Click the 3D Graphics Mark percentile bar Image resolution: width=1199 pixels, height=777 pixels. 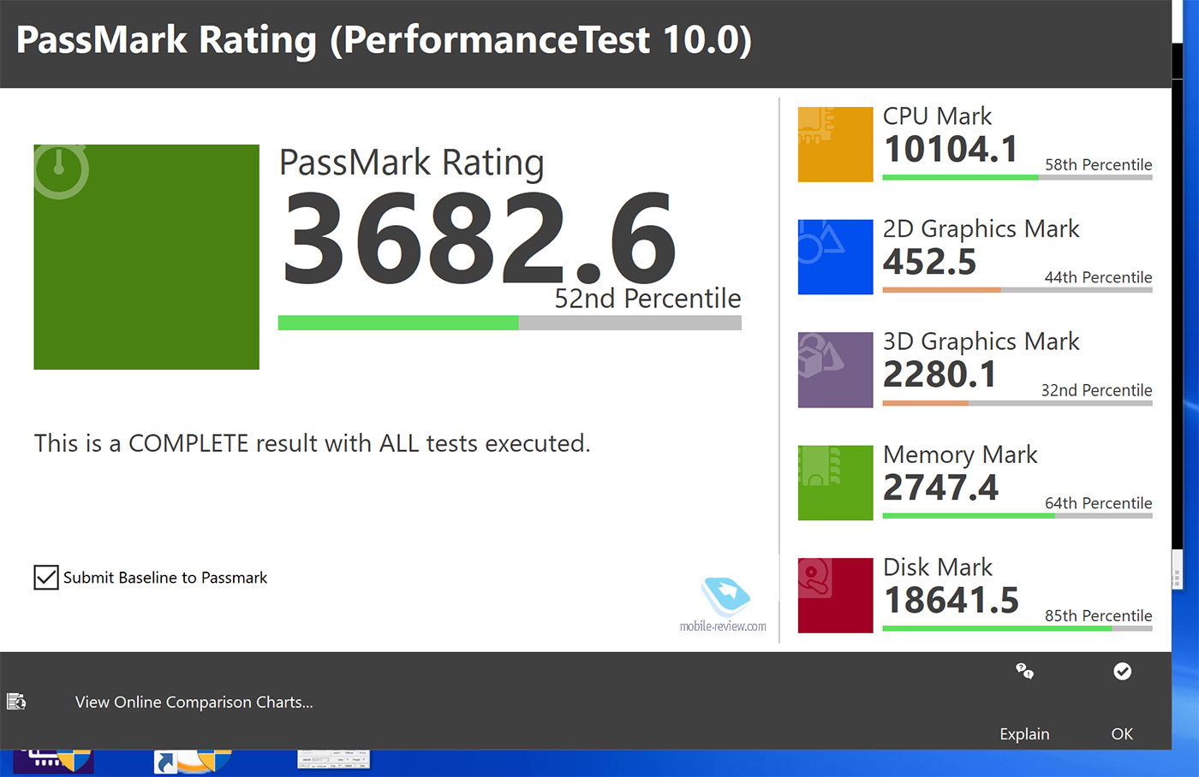[x=1017, y=403]
